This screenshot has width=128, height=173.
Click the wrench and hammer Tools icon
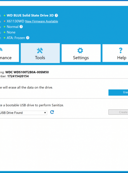(40, 51)
